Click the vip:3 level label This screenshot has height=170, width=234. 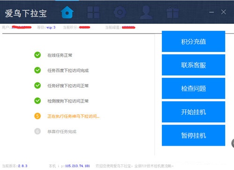[x=51, y=28]
